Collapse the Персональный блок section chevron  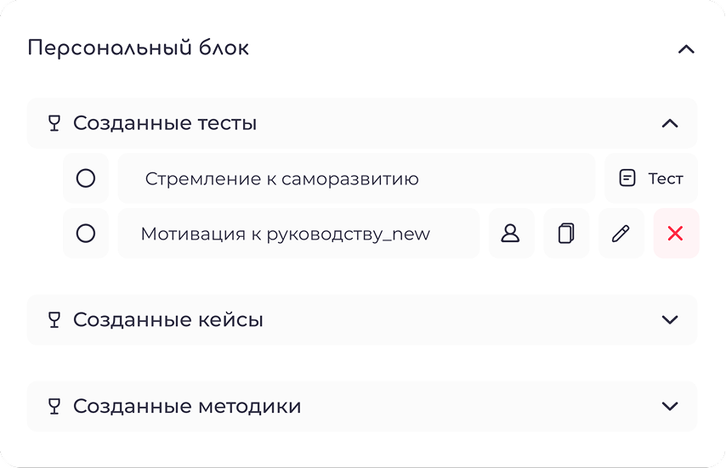click(x=686, y=49)
